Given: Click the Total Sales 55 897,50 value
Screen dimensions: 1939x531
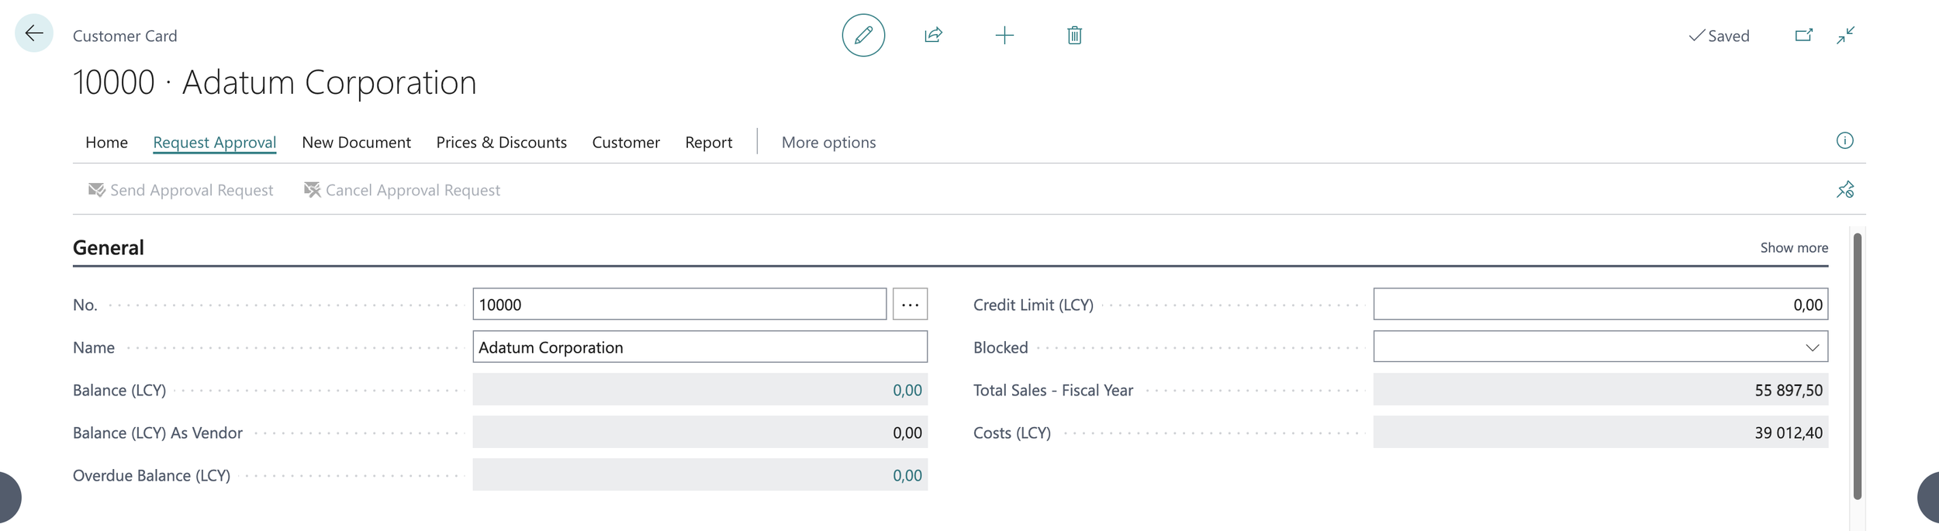Looking at the screenshot, I should [1788, 390].
